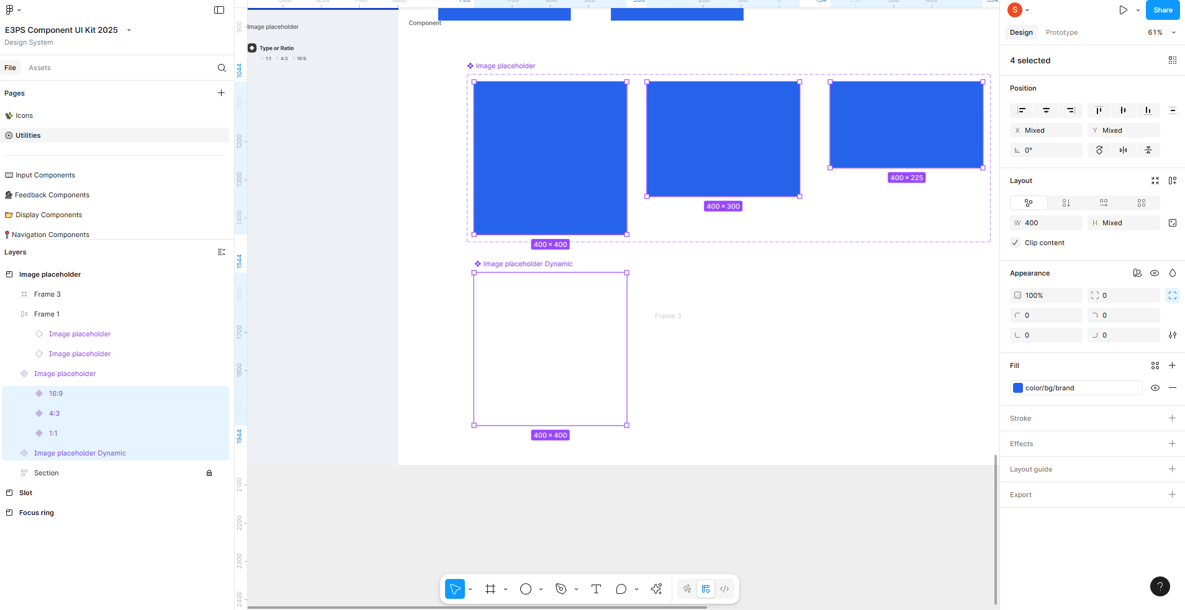Align selection vertical centers

(1123, 110)
